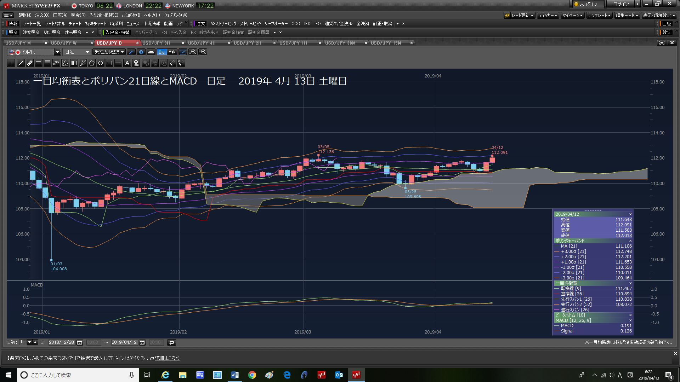Viewport: 680px width, 382px height.
Task: Click the date range reset arrow button
Action: pyautogui.click(x=171, y=342)
